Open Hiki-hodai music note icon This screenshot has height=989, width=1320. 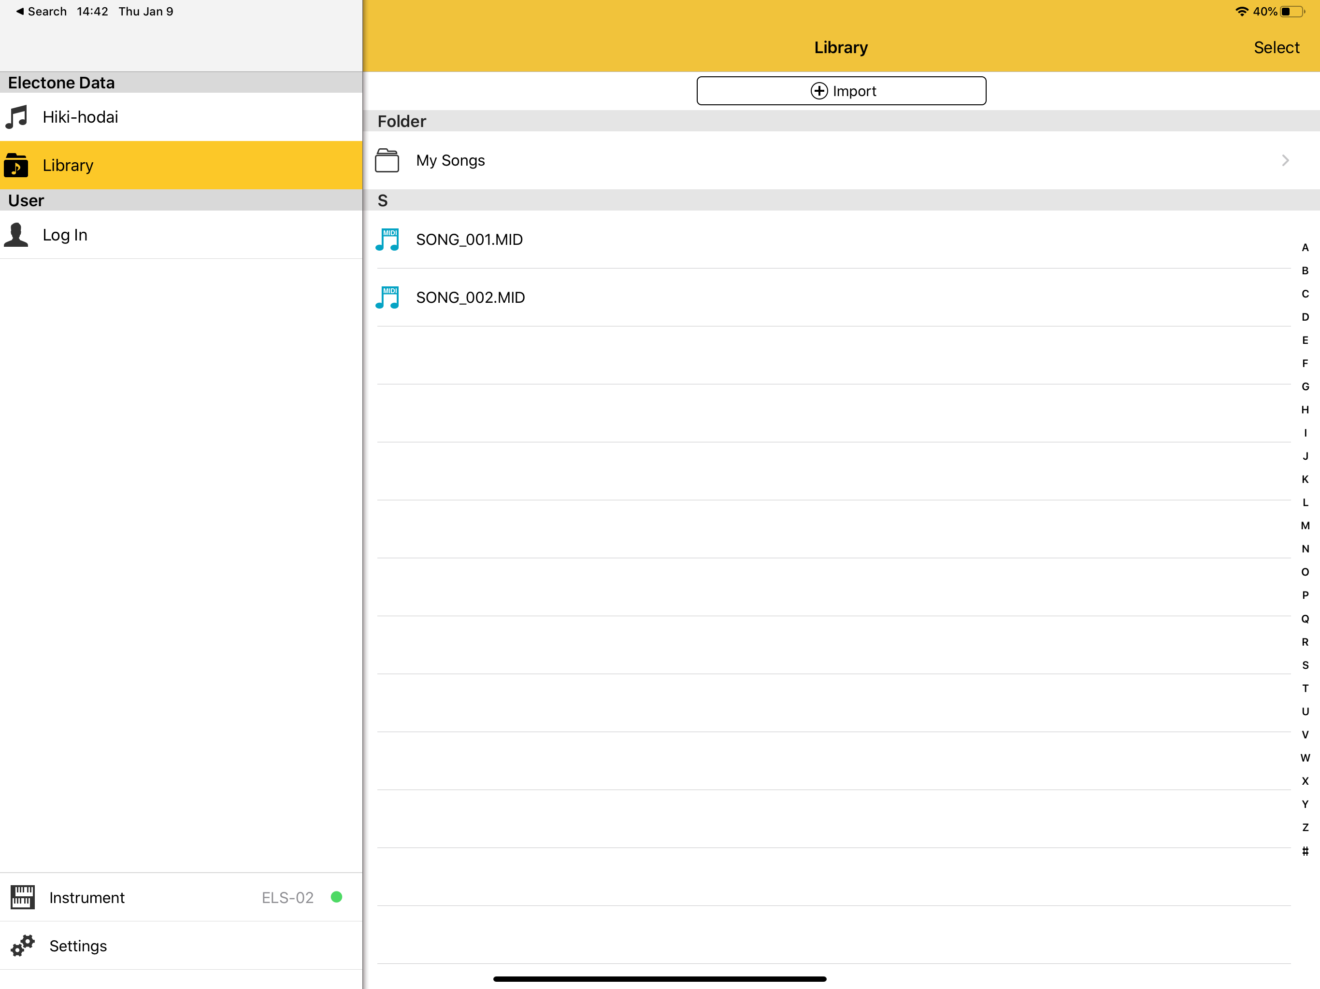tap(17, 117)
